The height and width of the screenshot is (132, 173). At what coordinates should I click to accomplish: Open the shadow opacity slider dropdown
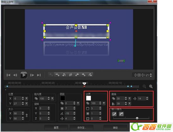[x=78, y=103]
